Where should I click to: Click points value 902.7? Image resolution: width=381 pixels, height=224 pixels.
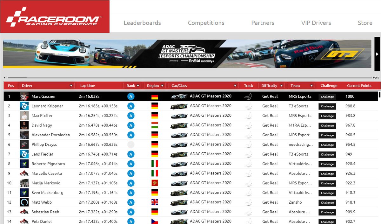350,221
